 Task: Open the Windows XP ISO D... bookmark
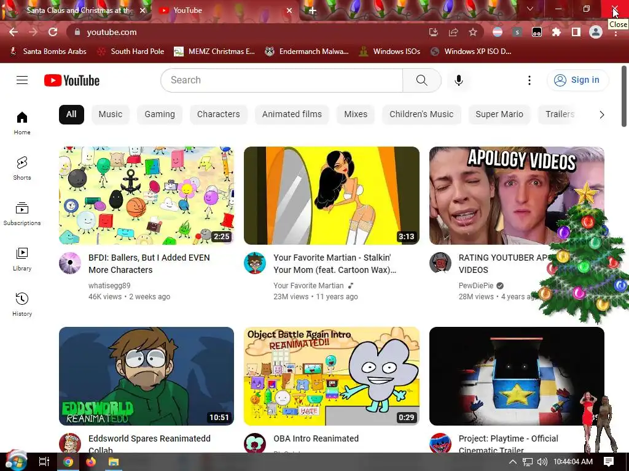471,52
